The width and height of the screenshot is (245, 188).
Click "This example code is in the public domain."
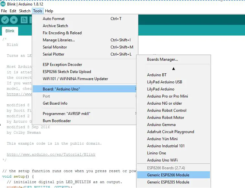54,143
